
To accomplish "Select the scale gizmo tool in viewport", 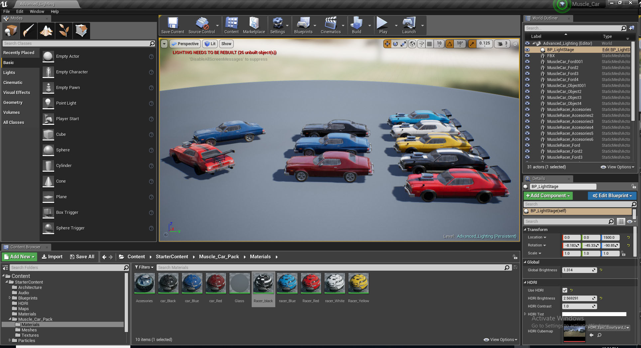I will point(403,43).
